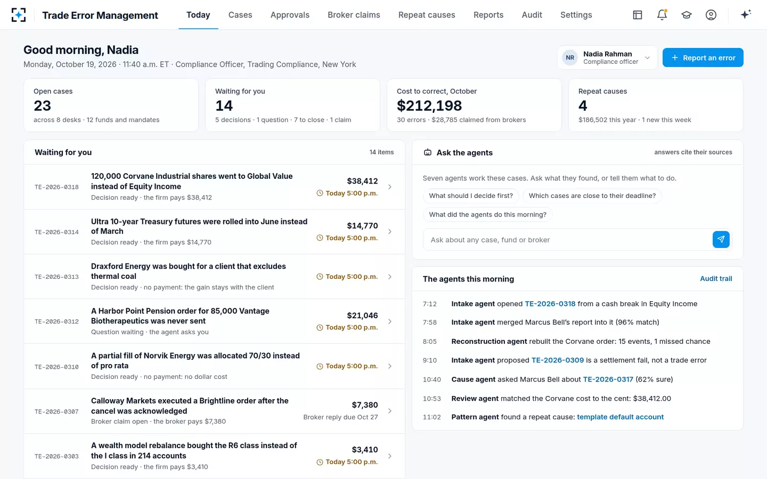
Task: Open chevron for case TE-2026-0318
Action: tap(390, 187)
